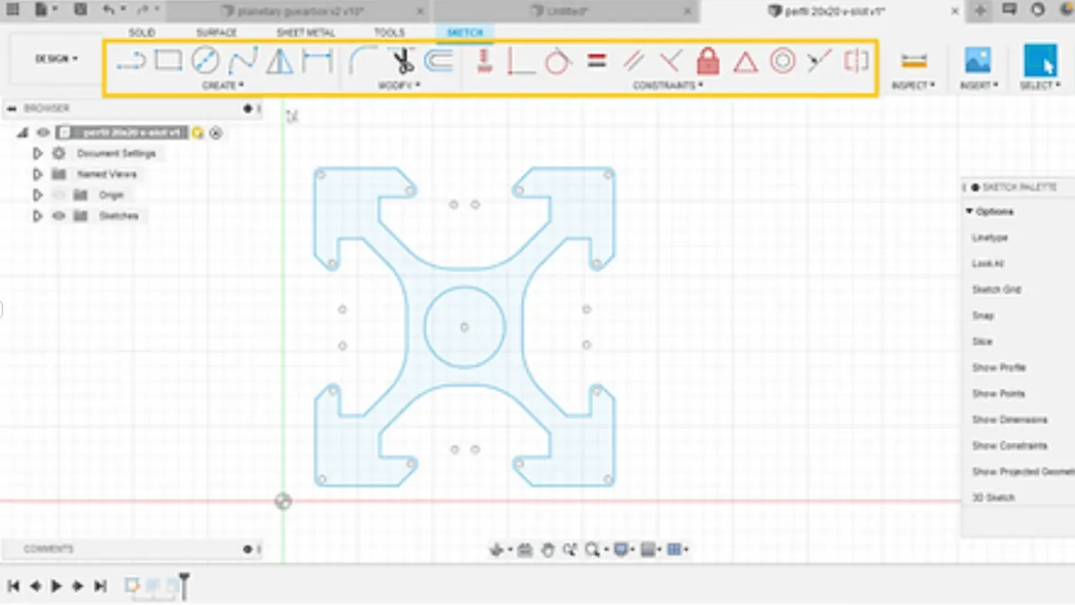
Task: Open the CONSTRAINTS dropdown menu
Action: tap(668, 86)
